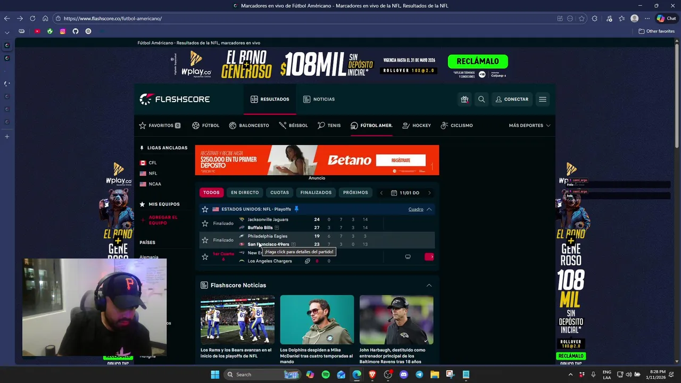Click the browser profile avatar
The width and height of the screenshot is (681, 383).
634,18
